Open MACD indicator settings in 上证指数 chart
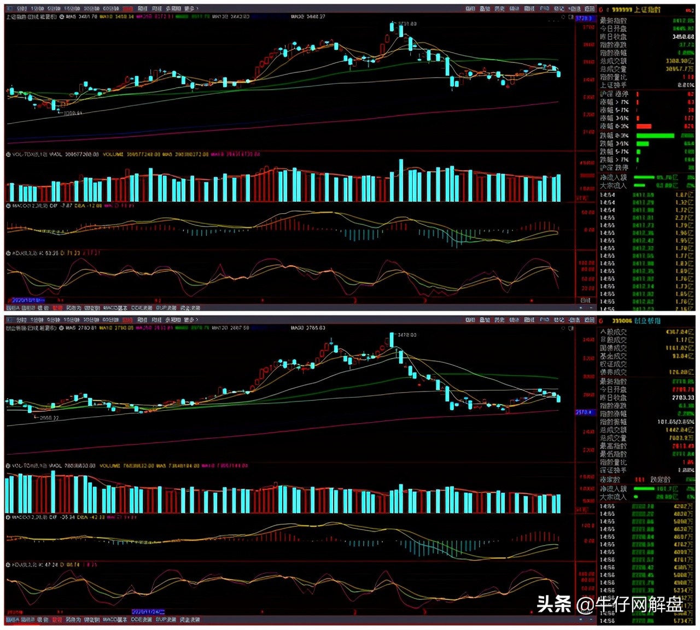 point(8,206)
